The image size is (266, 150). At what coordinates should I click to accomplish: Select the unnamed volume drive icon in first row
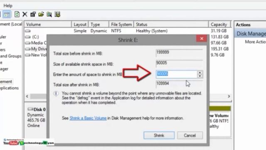pos(28,31)
